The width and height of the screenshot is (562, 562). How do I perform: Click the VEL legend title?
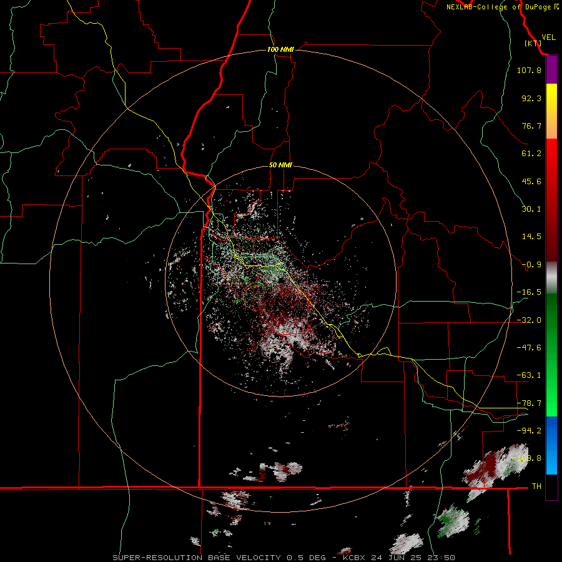(x=548, y=37)
